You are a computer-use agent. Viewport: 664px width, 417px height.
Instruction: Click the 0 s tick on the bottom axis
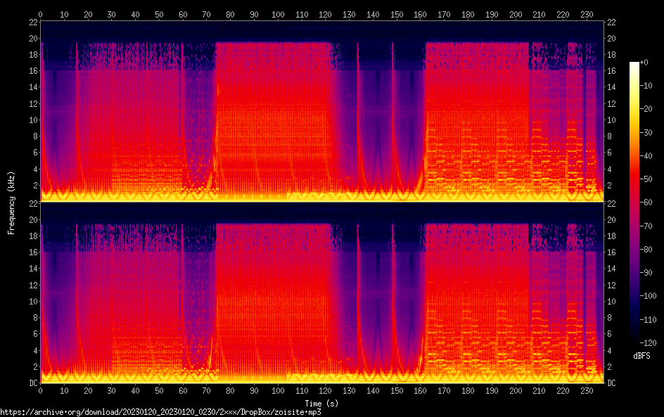point(41,390)
